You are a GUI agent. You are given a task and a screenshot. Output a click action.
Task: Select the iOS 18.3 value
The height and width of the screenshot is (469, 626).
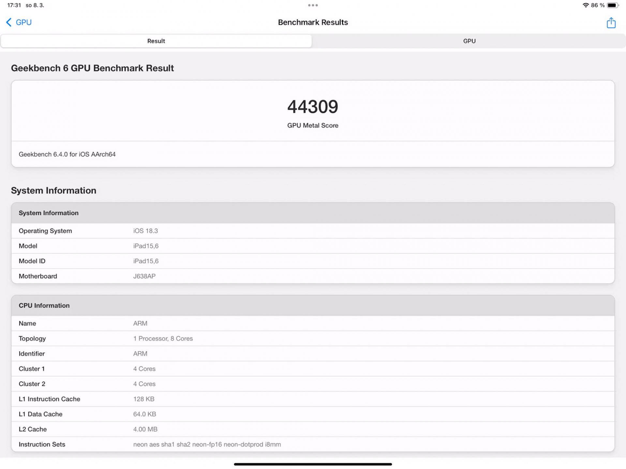click(x=145, y=231)
